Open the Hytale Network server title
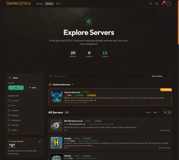 click(x=72, y=92)
